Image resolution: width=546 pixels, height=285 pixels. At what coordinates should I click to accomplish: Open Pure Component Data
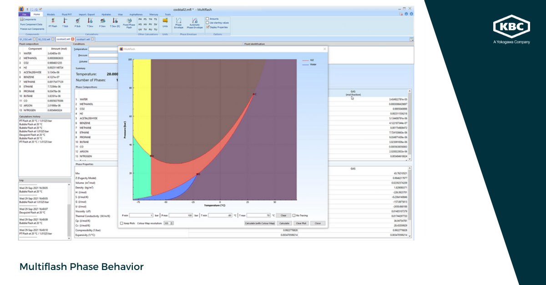pos(31,24)
